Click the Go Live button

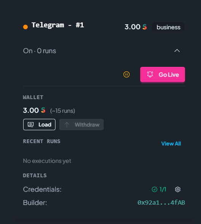[163, 74]
